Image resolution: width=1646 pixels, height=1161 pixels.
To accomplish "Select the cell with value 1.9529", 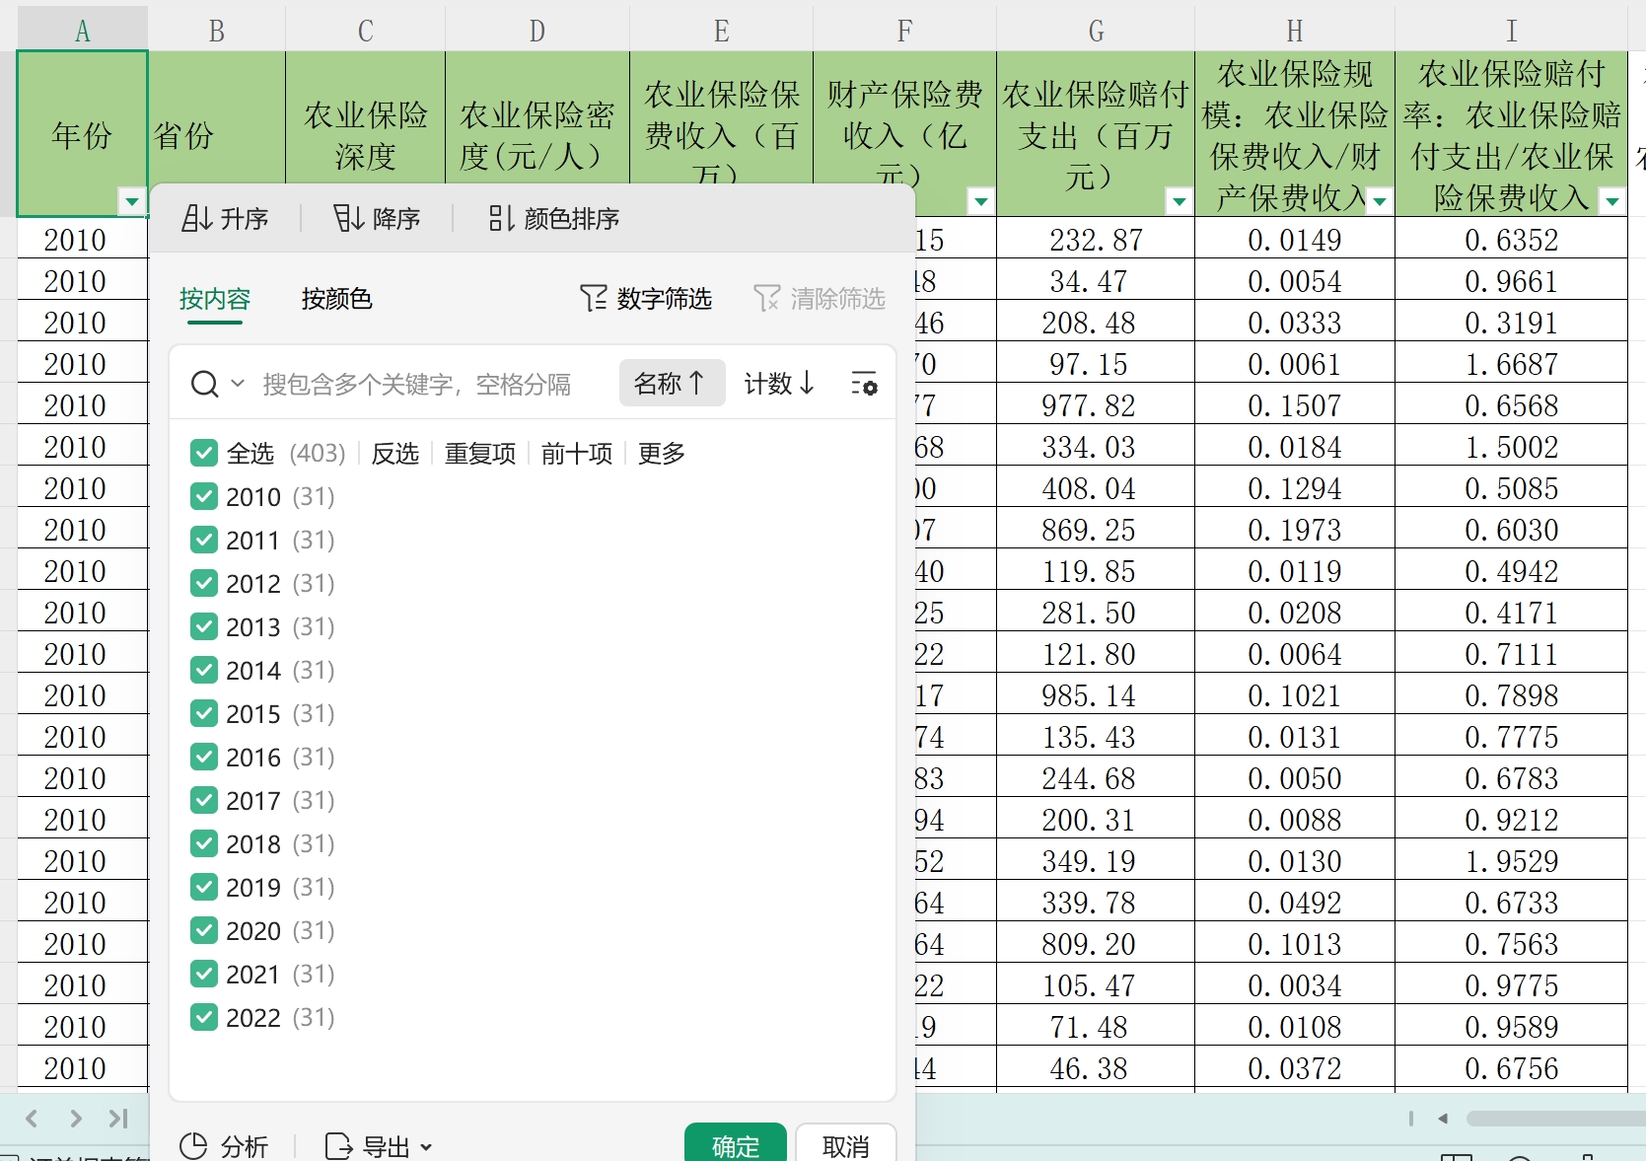I will (x=1511, y=861).
